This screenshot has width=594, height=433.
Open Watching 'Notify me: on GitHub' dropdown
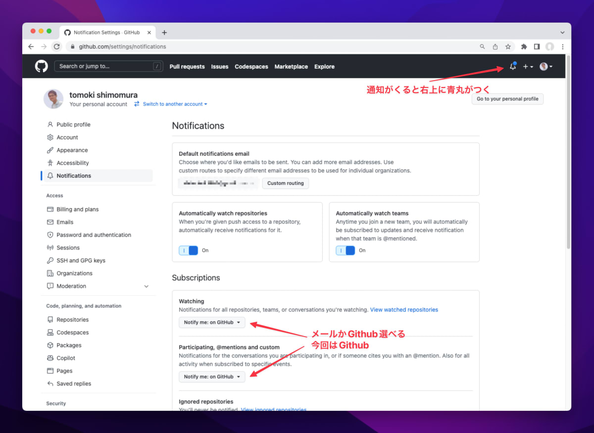click(212, 322)
